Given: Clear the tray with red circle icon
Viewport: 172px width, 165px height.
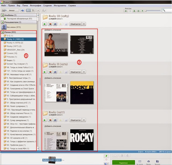Looking at the screenshot, I should coord(106,160).
